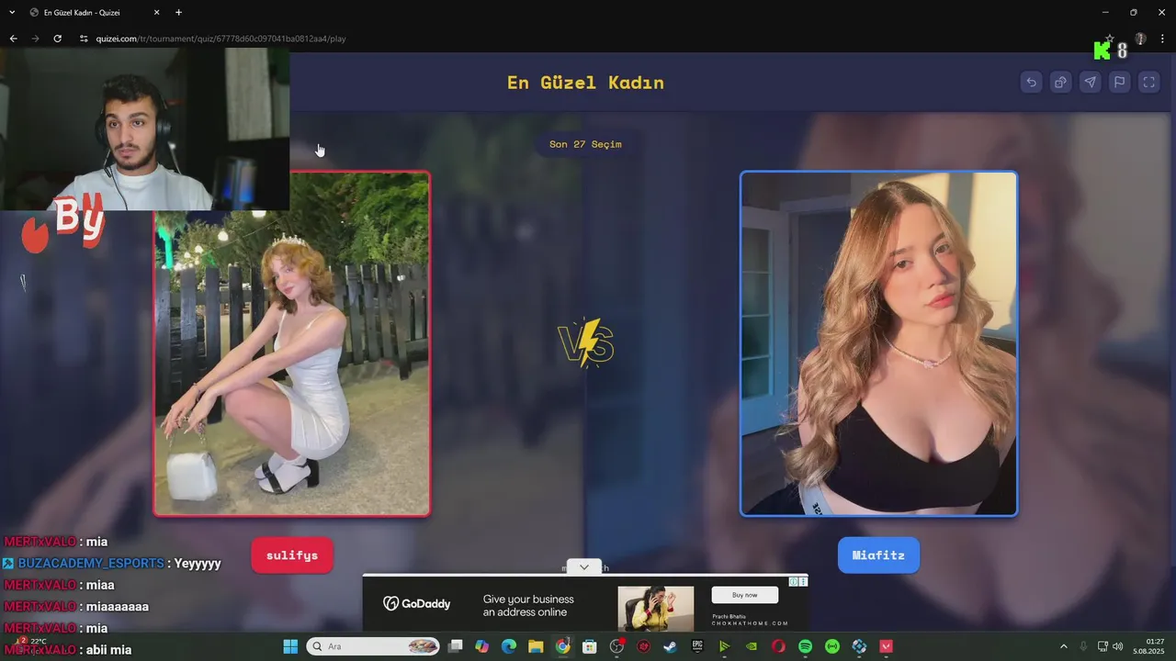Open the clock showing 01:27
Image resolution: width=1176 pixels, height=661 pixels.
tap(1155, 646)
